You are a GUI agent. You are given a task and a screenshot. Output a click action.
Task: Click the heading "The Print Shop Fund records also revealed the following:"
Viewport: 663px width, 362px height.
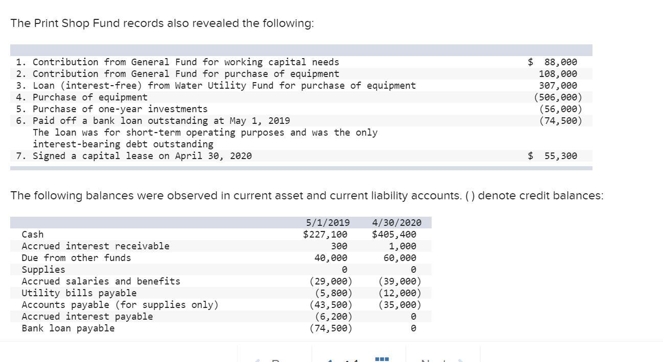(x=162, y=24)
